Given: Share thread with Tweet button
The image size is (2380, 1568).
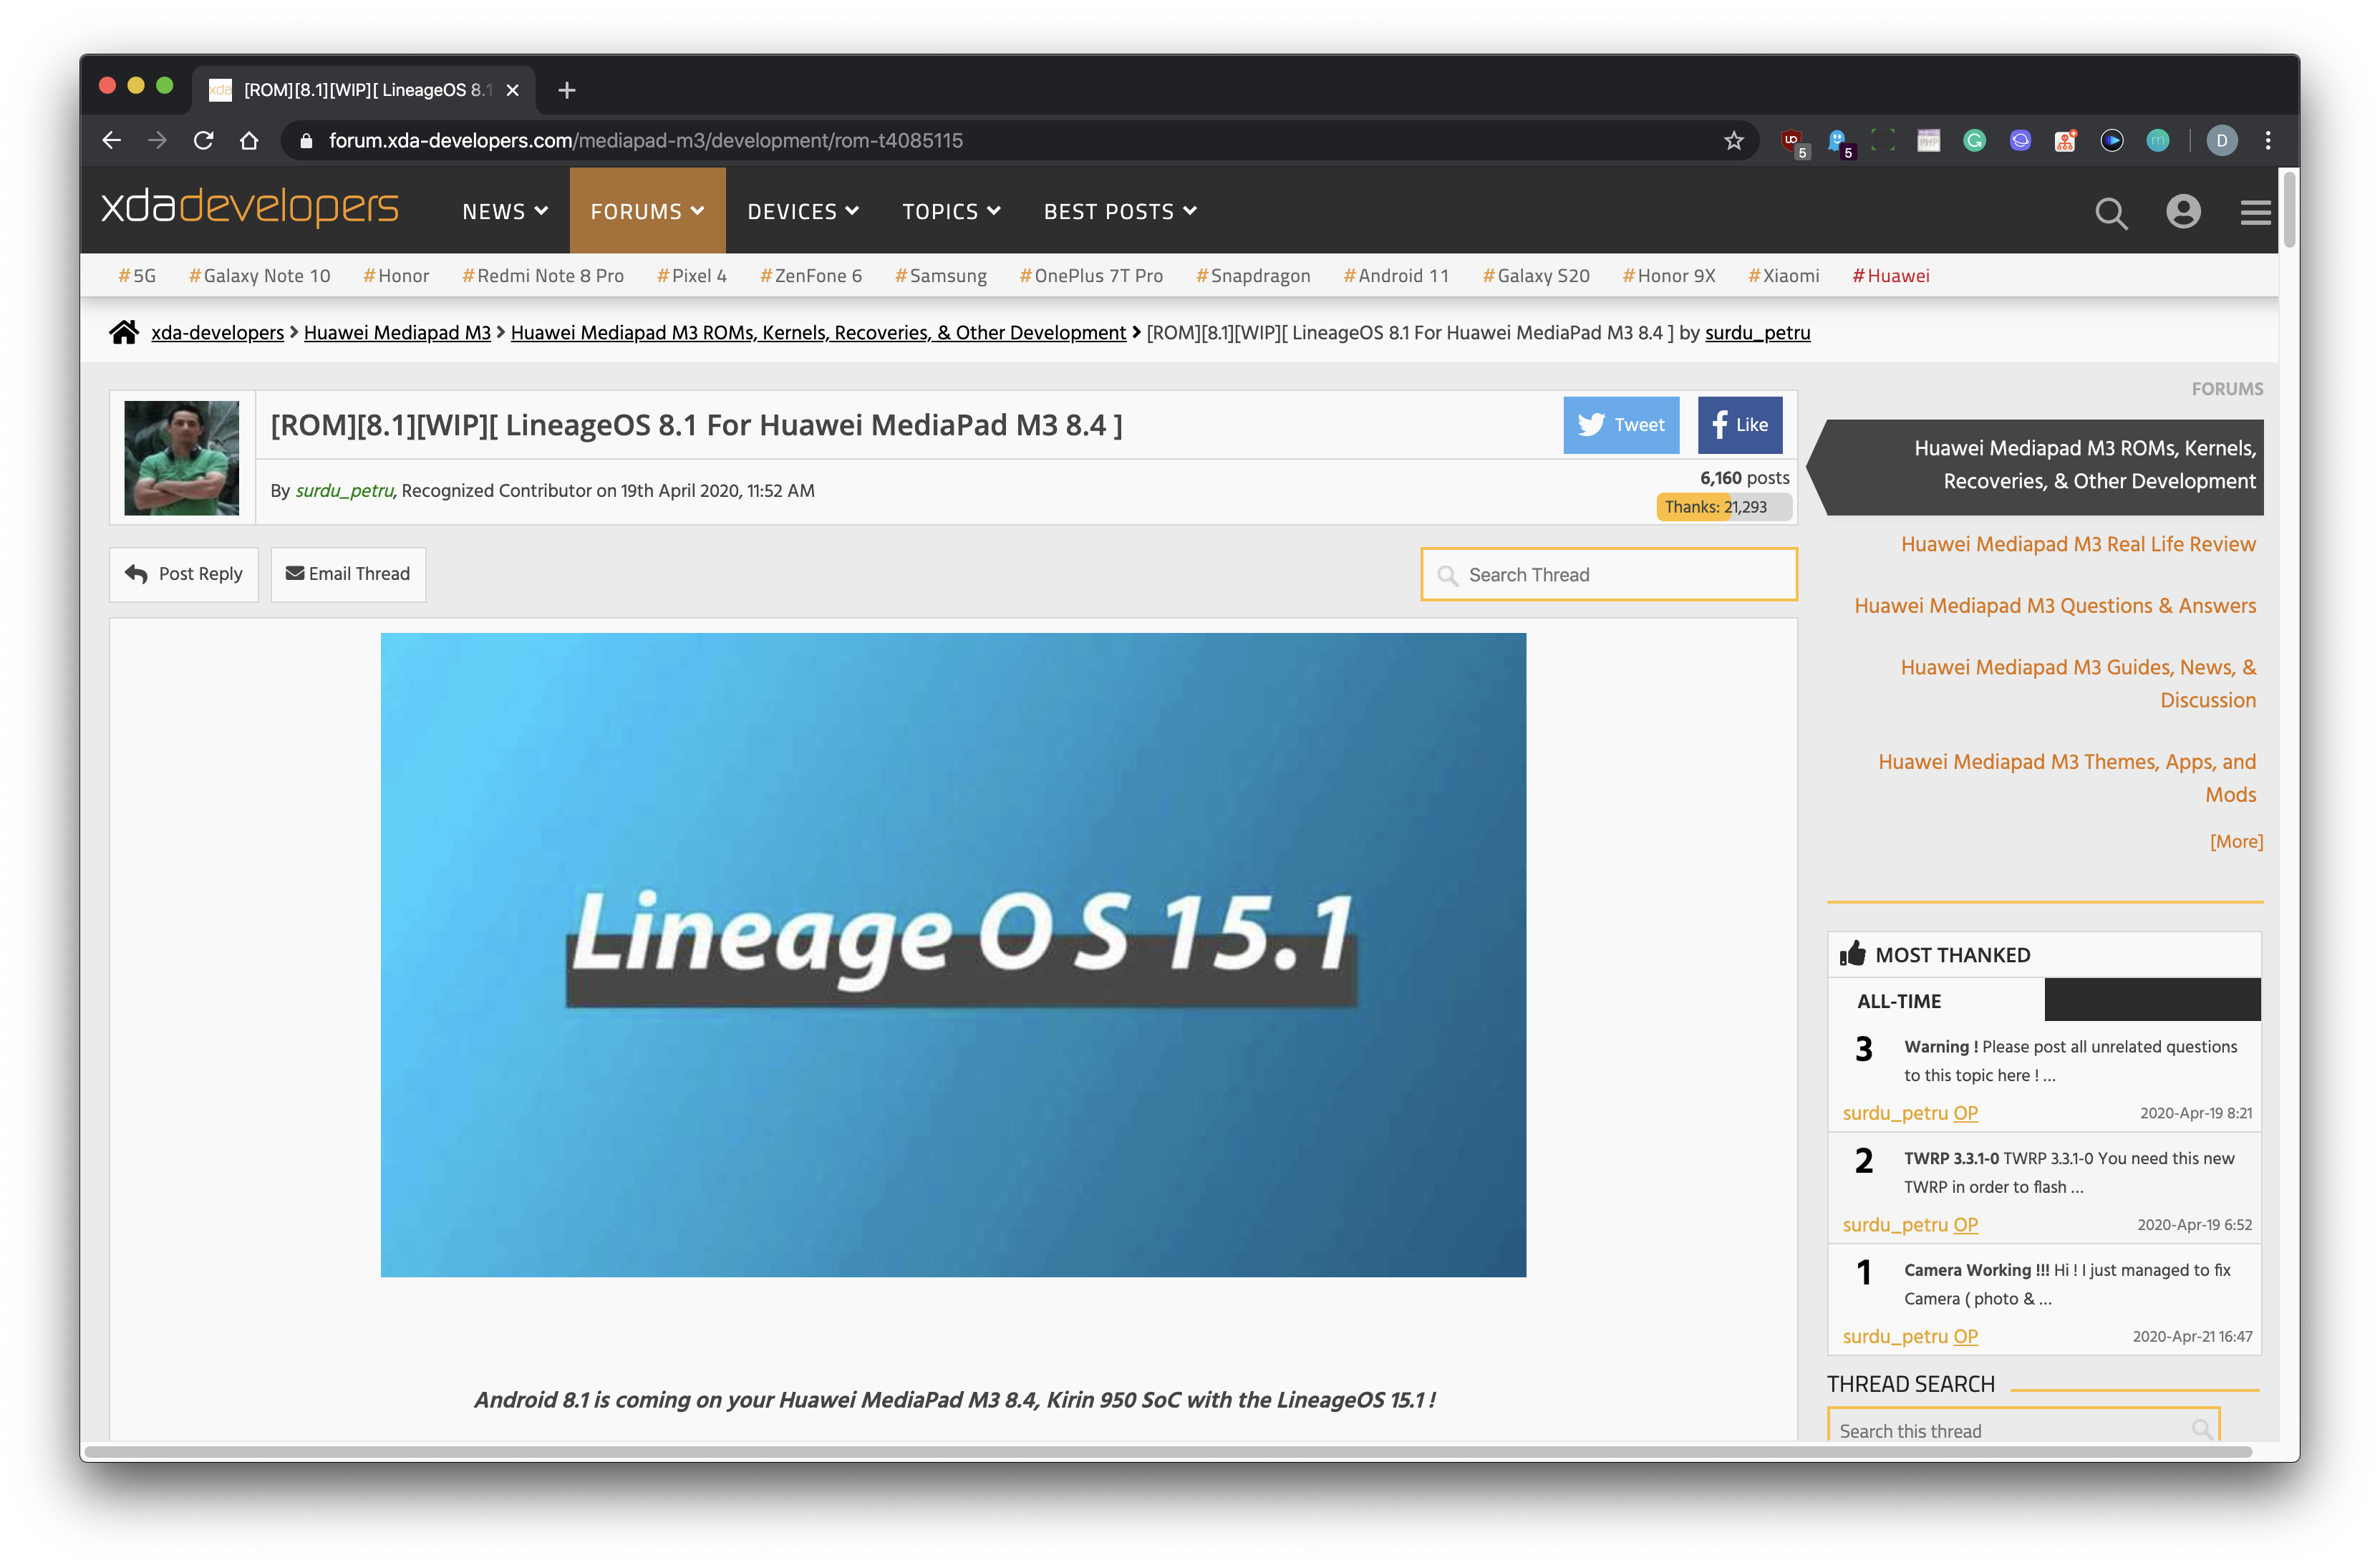Looking at the screenshot, I should tap(1620, 425).
